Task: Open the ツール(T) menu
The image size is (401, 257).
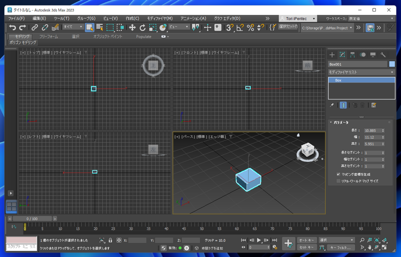Action: pyautogui.click(x=61, y=19)
